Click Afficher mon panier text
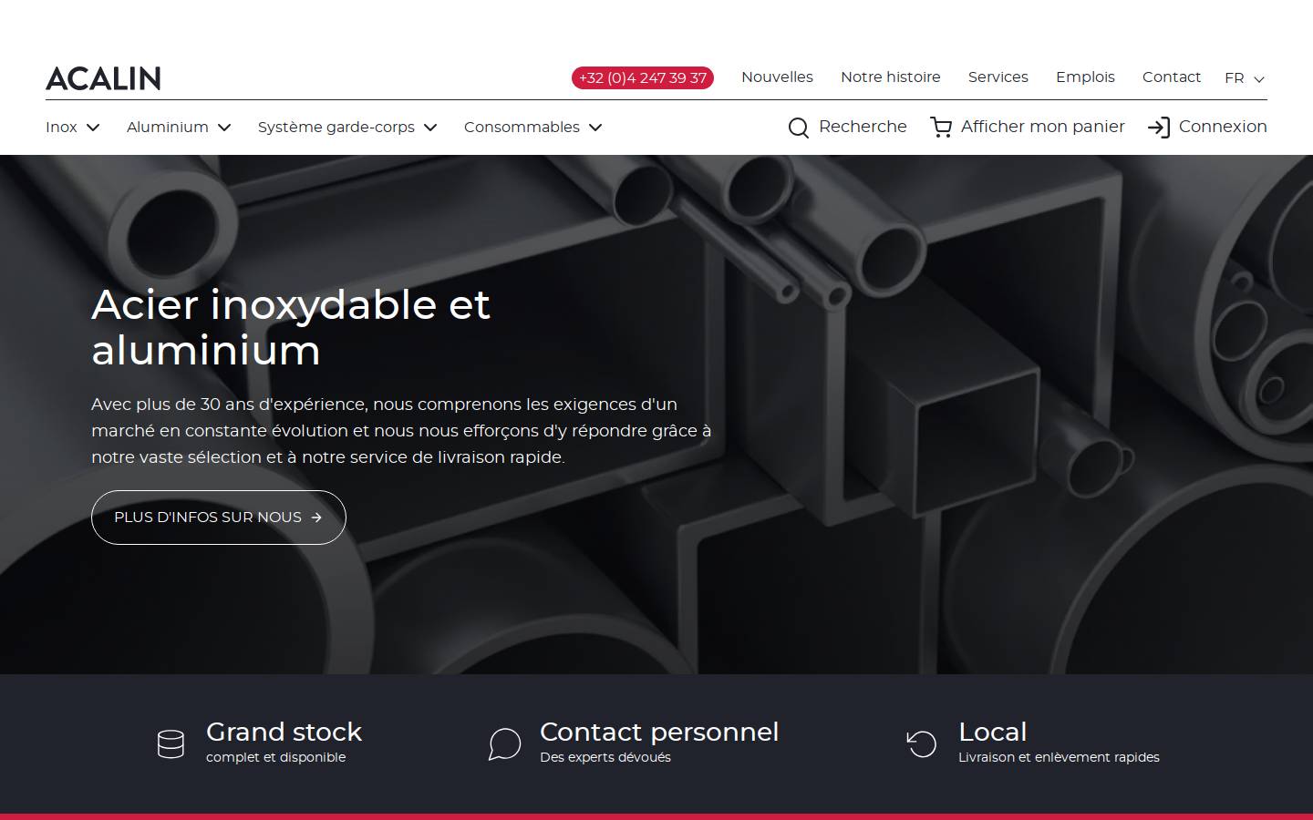 [1042, 127]
